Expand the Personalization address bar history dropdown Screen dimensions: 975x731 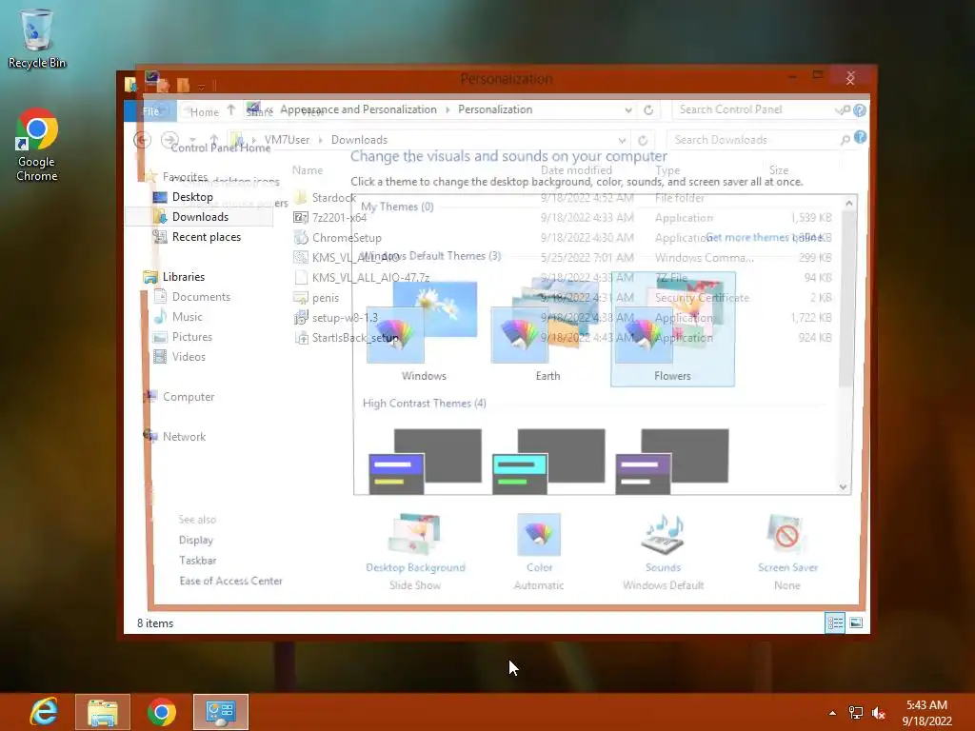tap(628, 110)
